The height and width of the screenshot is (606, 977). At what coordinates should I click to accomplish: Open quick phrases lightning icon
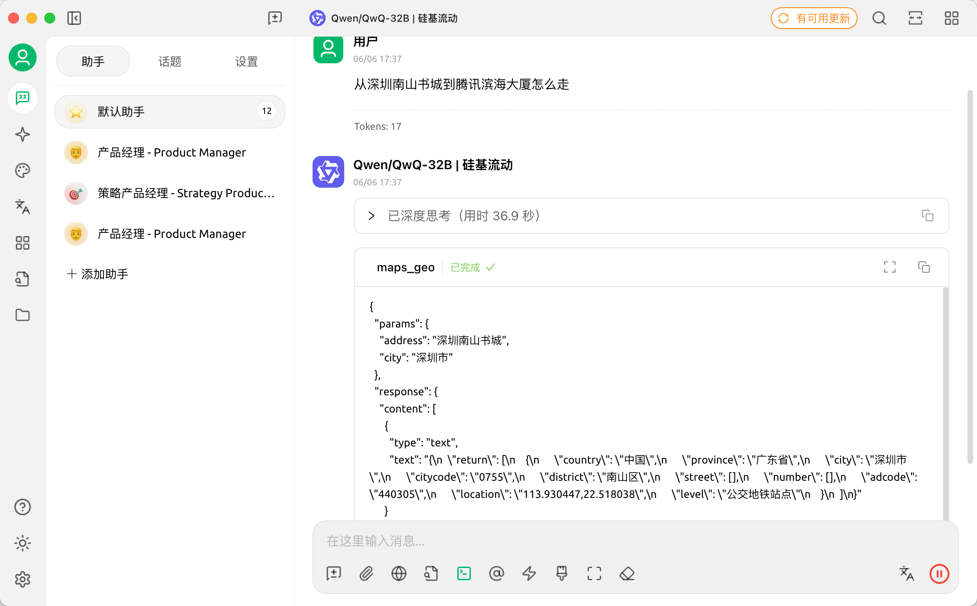click(529, 573)
